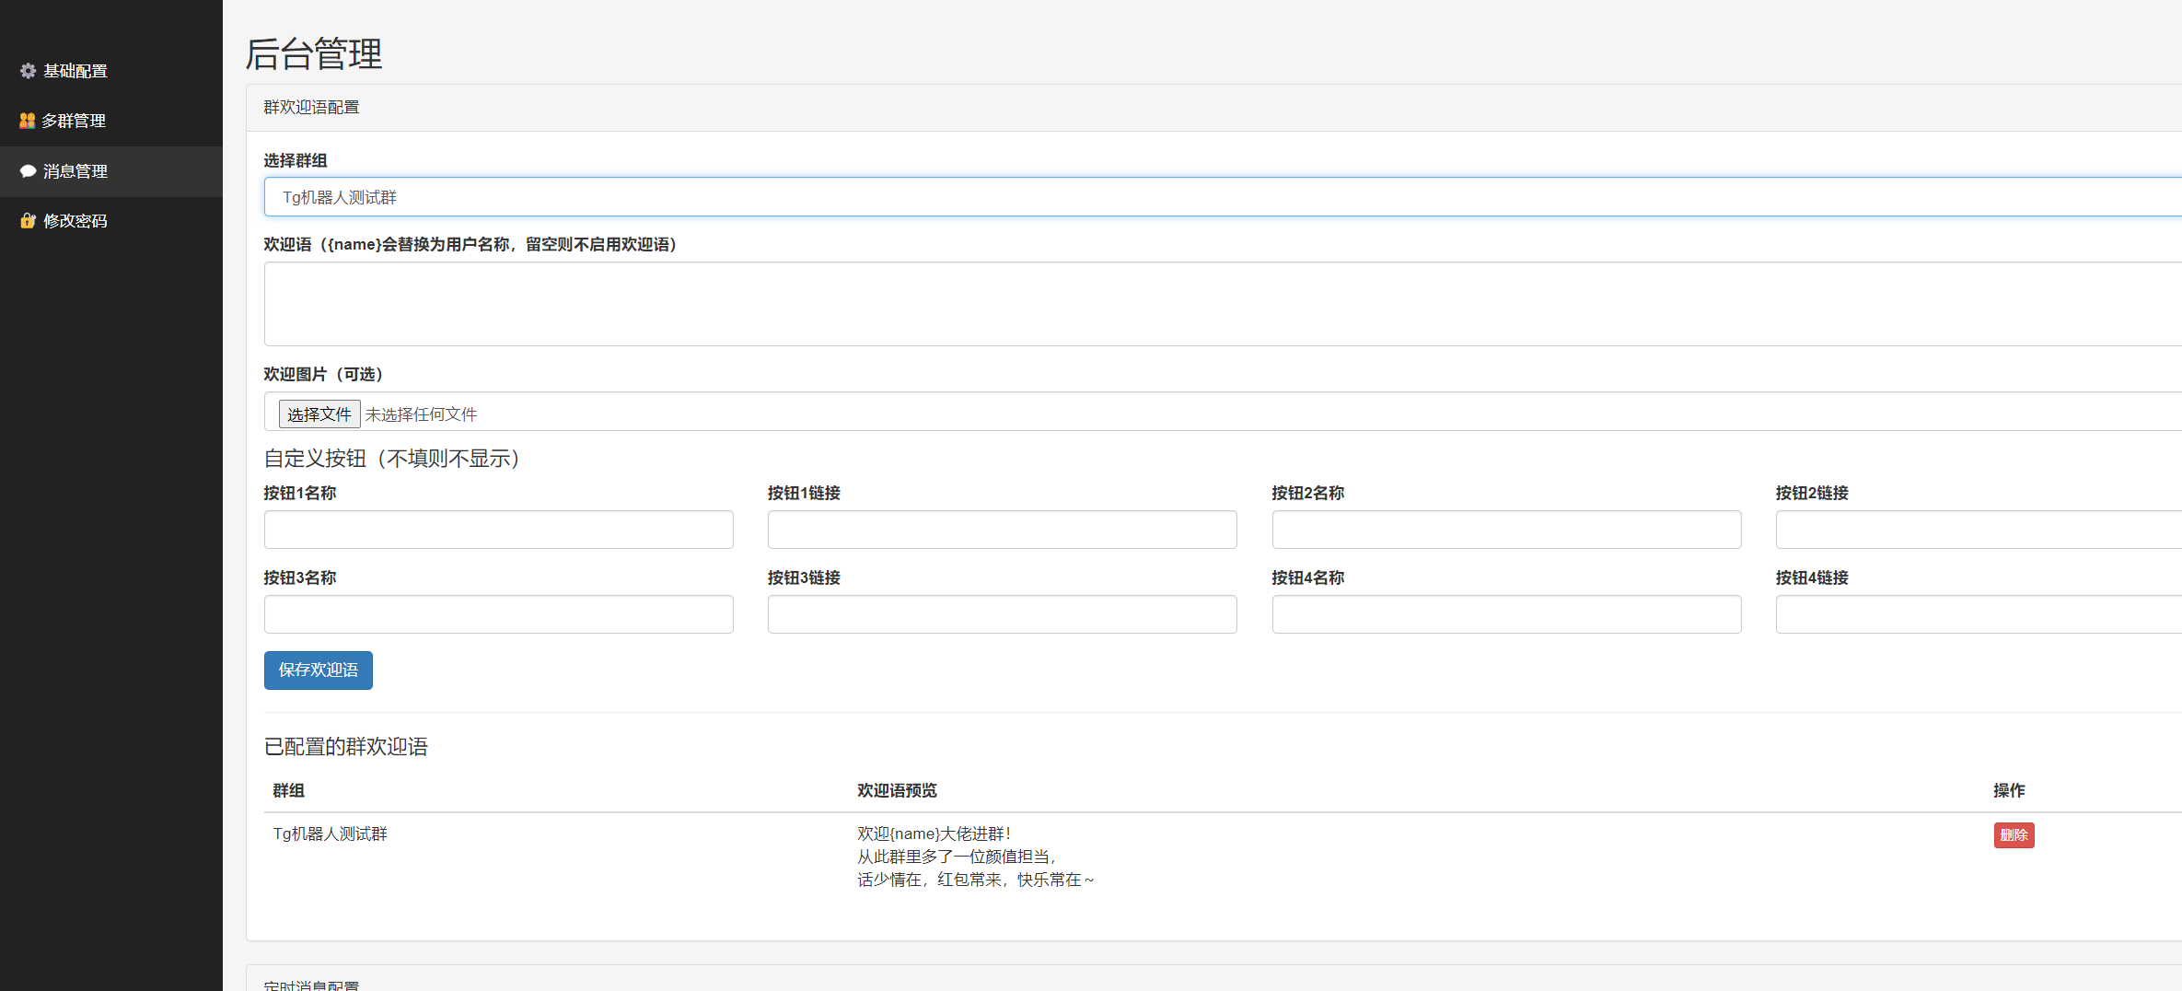Click the people icon beside 多群管理
The height and width of the screenshot is (991, 2182).
[28, 121]
